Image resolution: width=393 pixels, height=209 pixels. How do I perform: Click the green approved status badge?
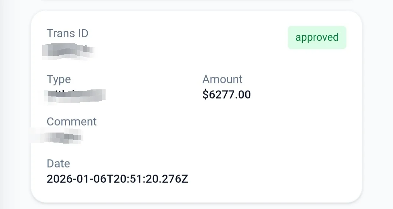[317, 38]
